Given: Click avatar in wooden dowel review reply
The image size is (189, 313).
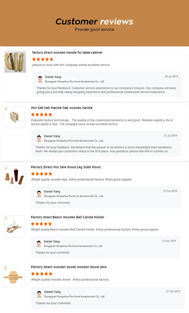Looking at the screenshot, I should point(39,294).
